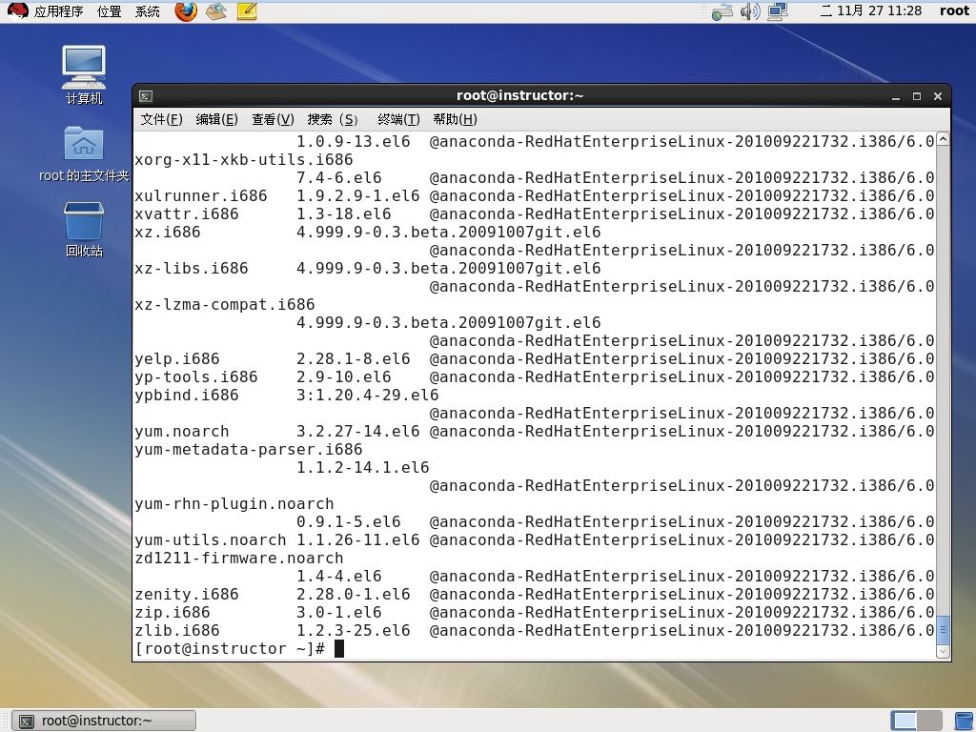Click the text yum.noarch

click(x=182, y=432)
